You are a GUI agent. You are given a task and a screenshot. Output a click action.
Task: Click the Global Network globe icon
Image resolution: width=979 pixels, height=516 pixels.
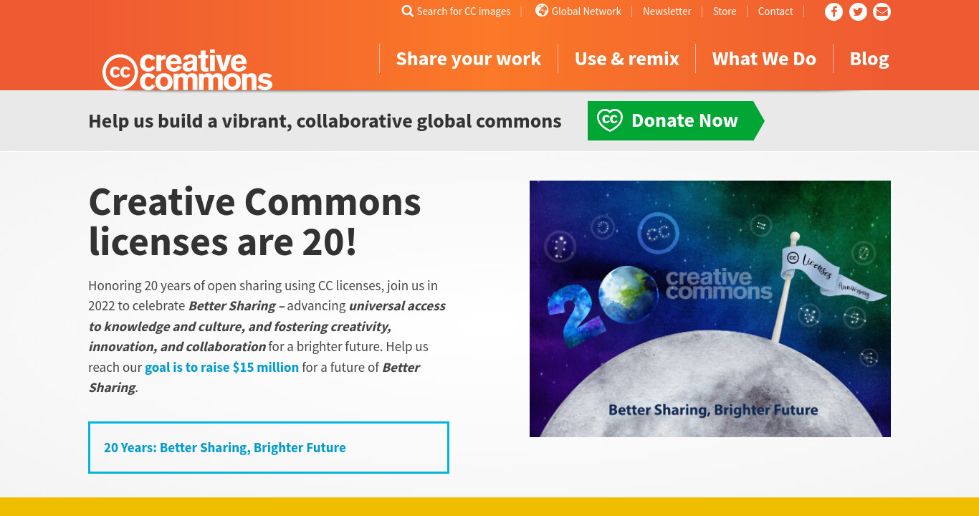pyautogui.click(x=542, y=10)
